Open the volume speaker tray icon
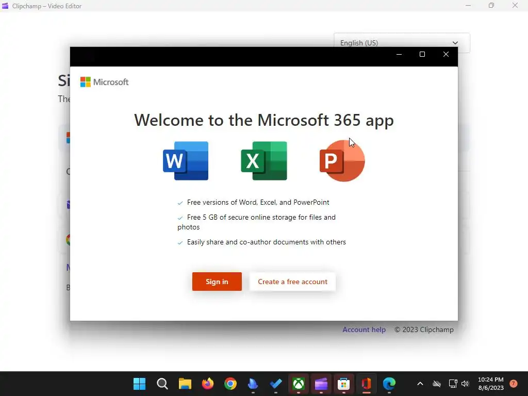 click(465, 384)
